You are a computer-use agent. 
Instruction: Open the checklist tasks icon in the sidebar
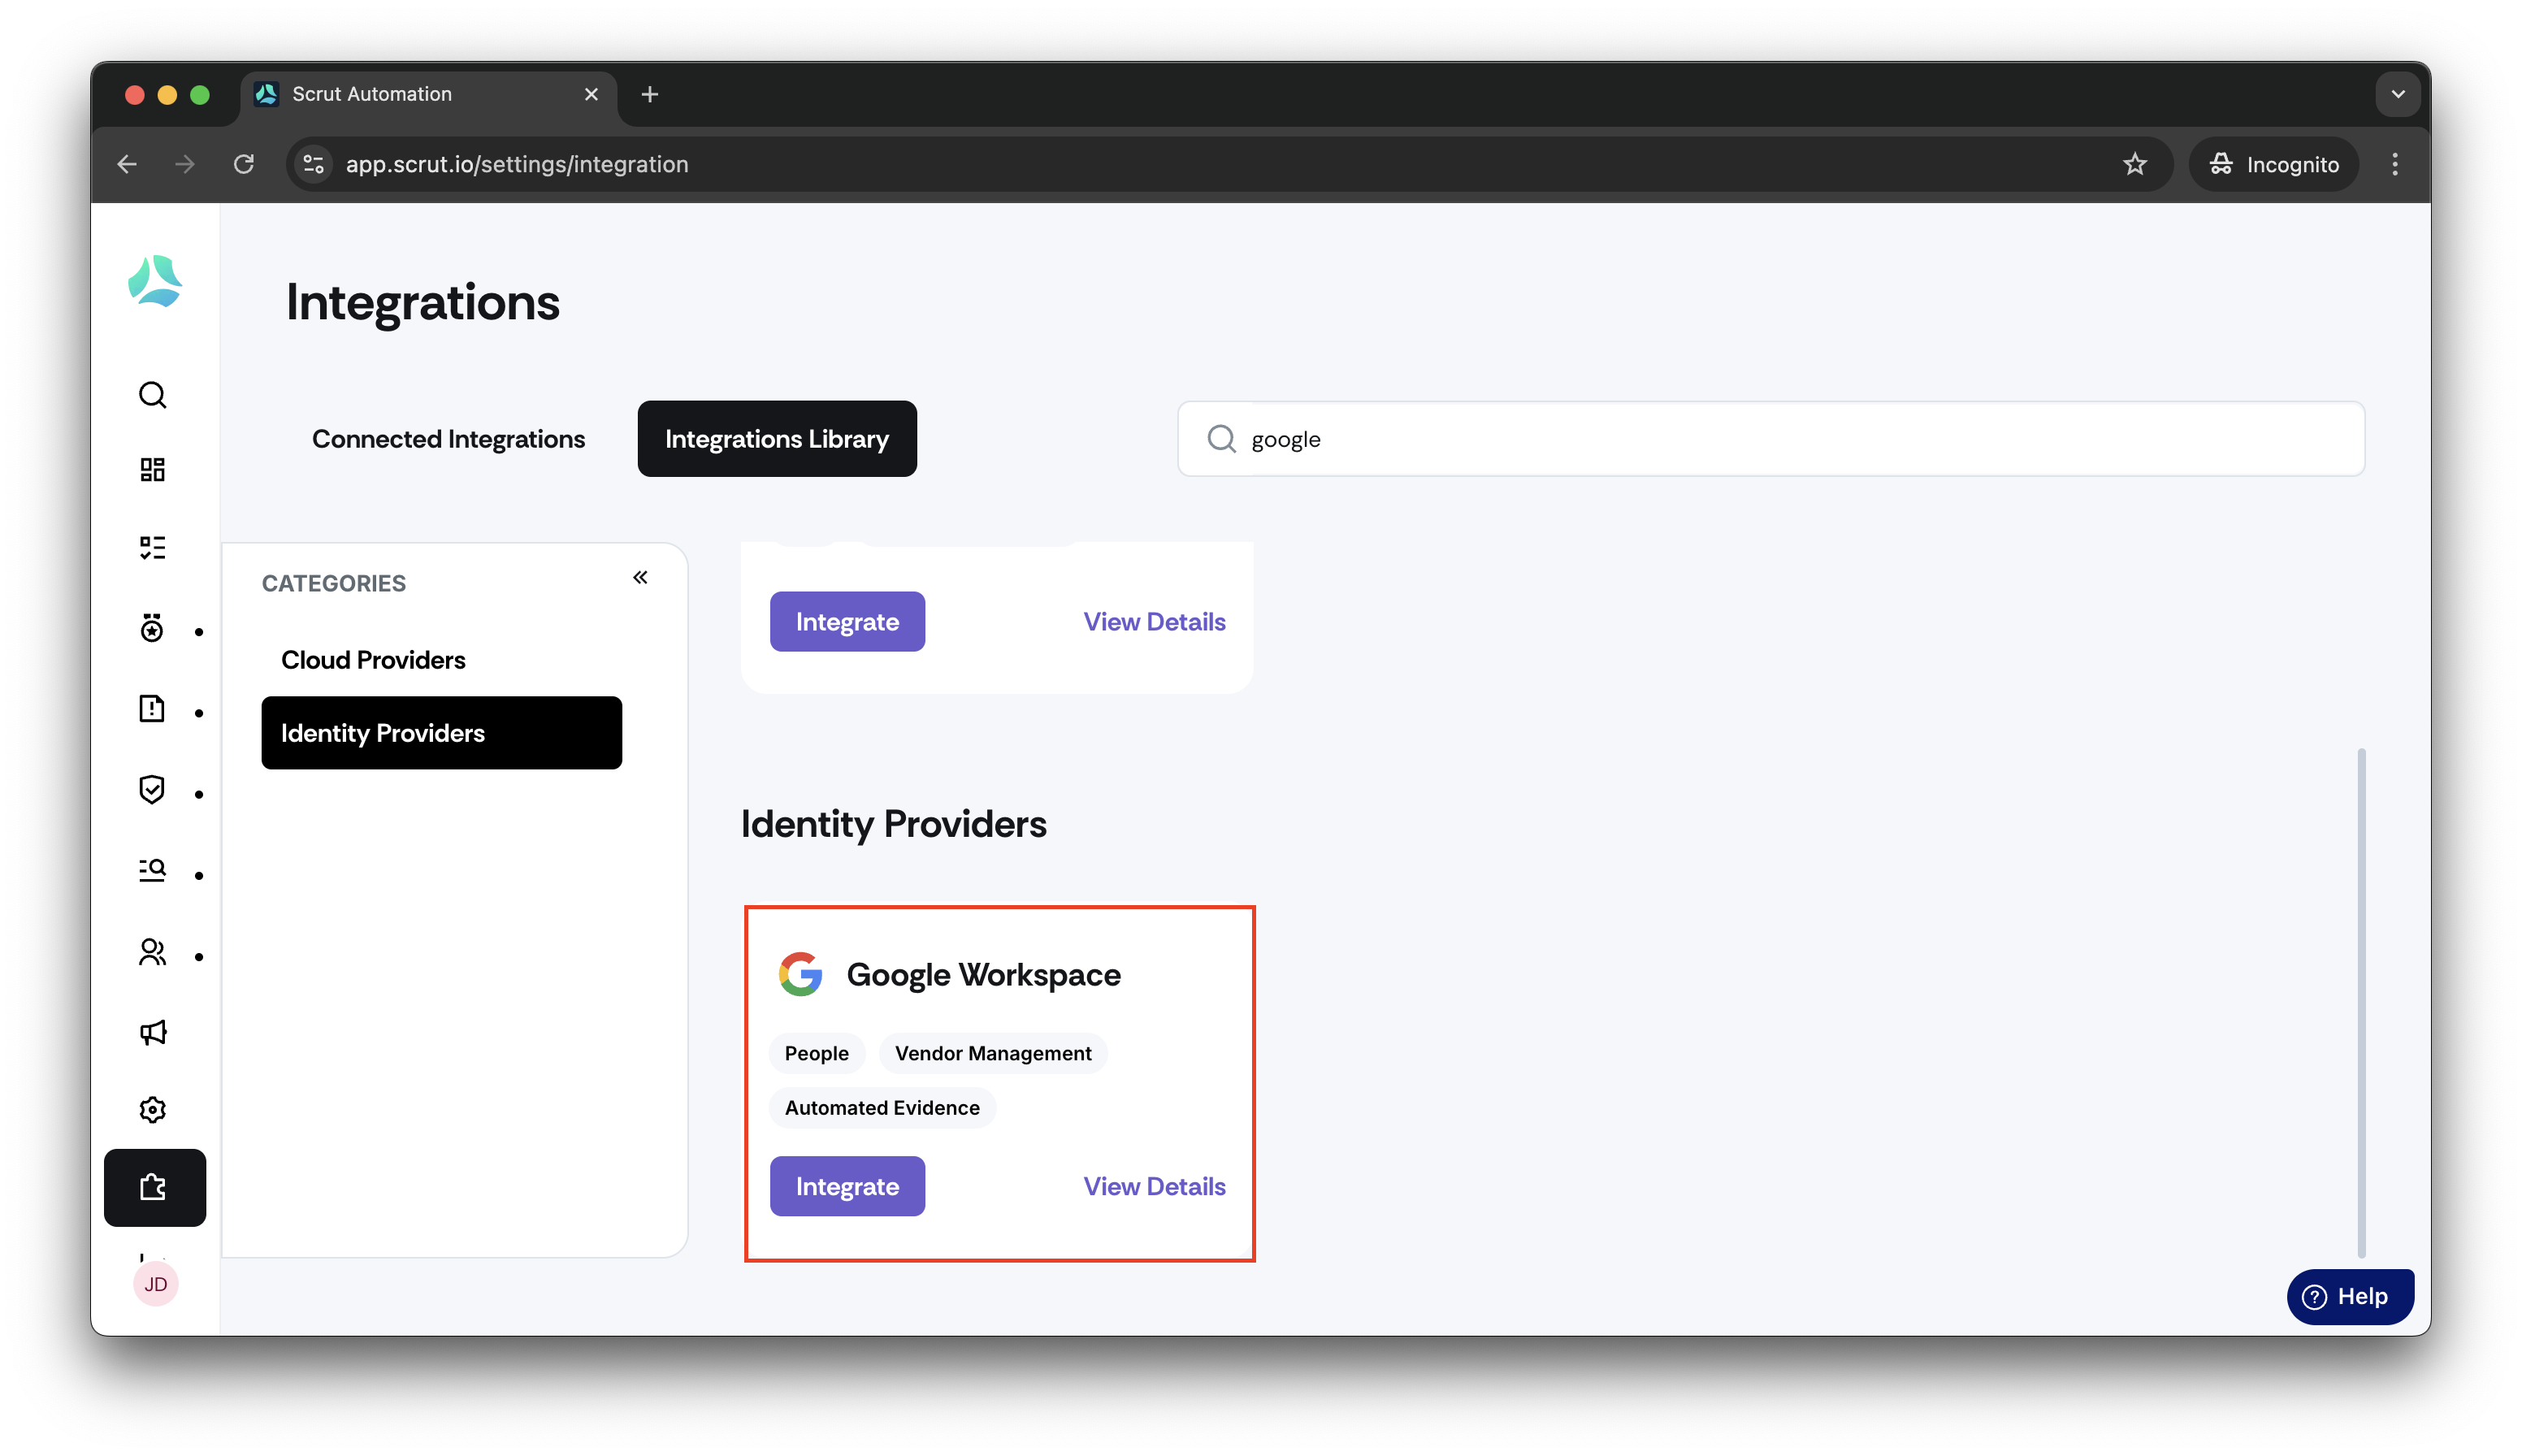click(152, 547)
